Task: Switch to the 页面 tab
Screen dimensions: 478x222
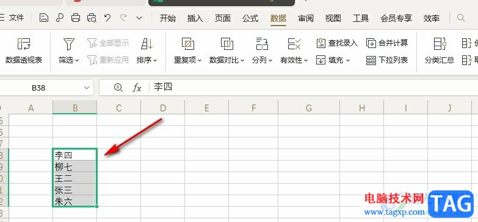Action: tap(223, 18)
